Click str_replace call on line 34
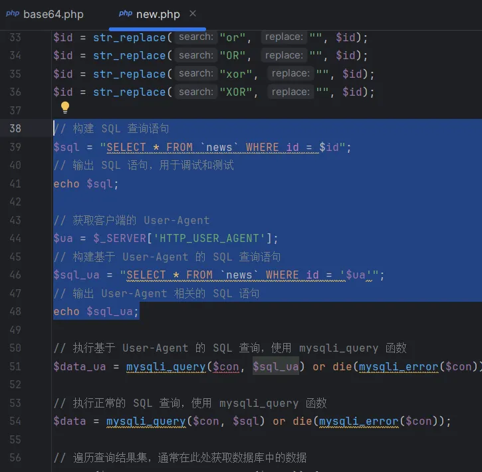The width and height of the screenshot is (482, 472). tap(129, 56)
